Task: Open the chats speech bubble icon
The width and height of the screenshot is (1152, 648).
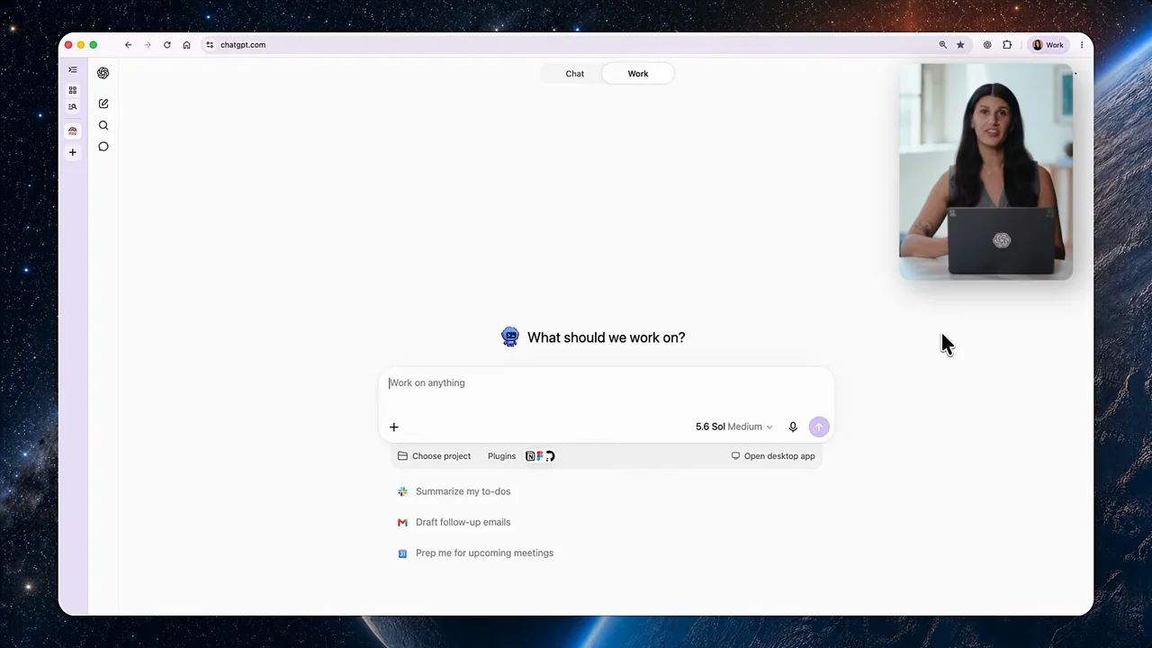Action: [x=103, y=147]
